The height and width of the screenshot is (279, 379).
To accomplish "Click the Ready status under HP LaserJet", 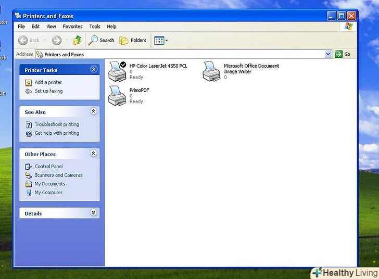I will [136, 77].
